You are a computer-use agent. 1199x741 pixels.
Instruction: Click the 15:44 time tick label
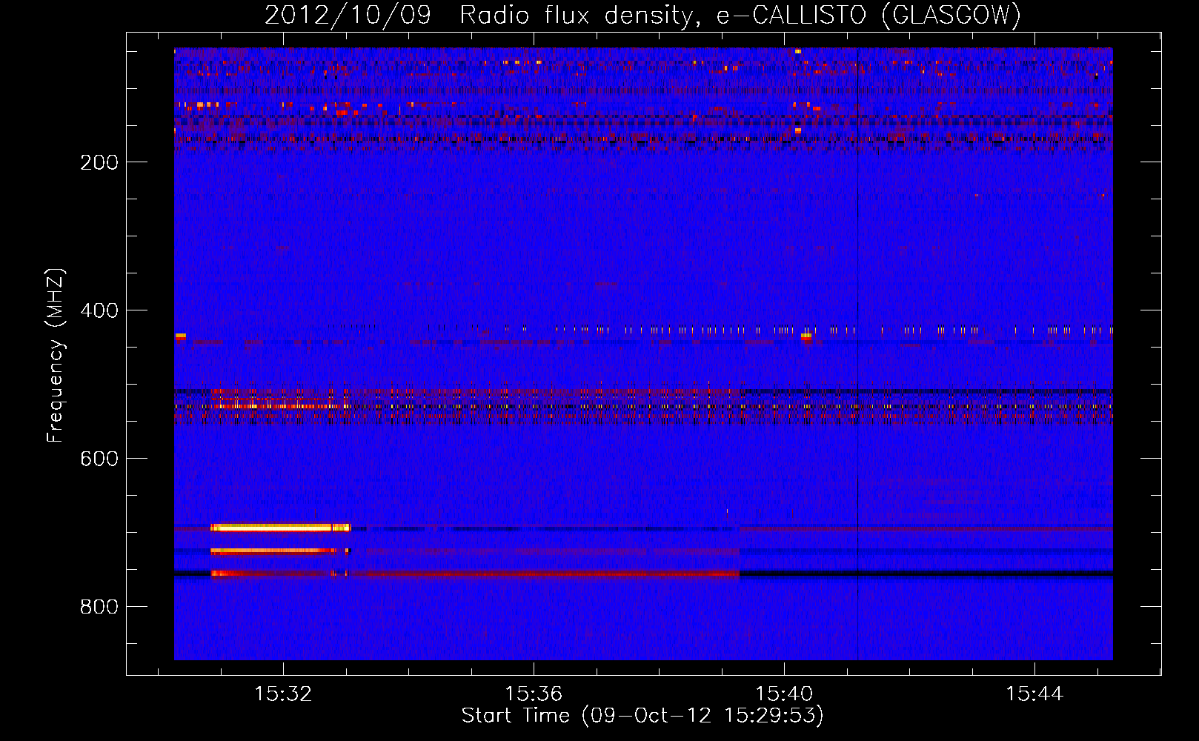(x=1034, y=694)
